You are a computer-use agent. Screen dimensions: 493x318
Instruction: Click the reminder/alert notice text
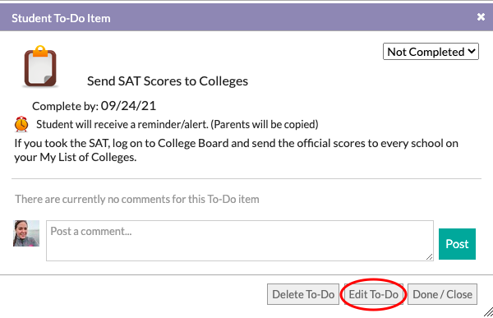(177, 124)
